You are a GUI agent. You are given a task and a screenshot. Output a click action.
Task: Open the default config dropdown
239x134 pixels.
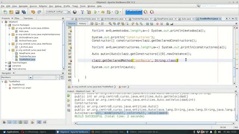(x=69, y=12)
